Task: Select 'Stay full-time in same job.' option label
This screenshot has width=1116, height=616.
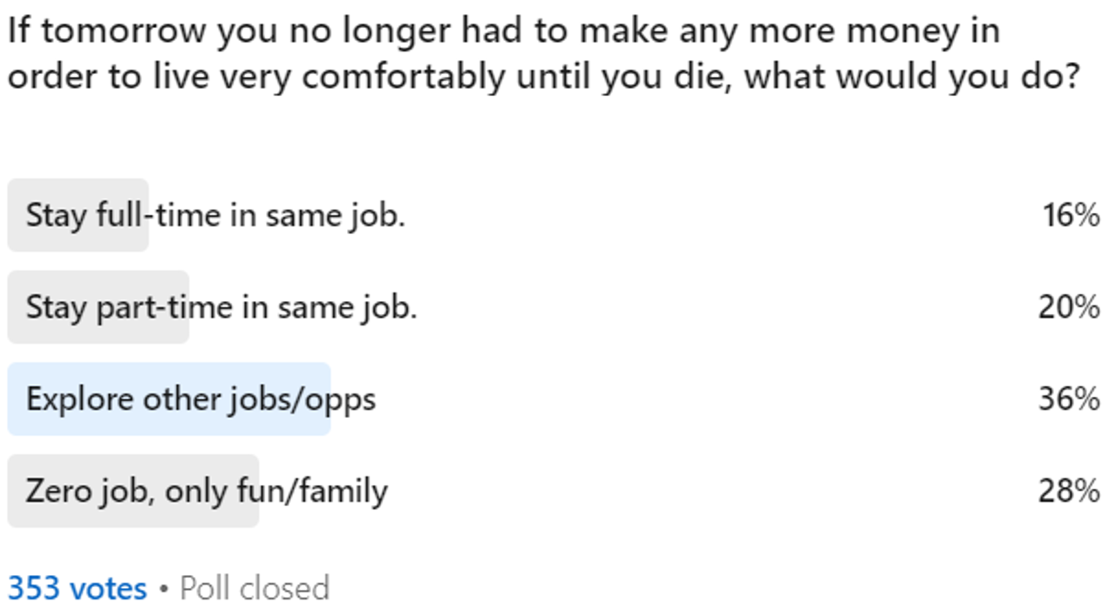Action: (x=215, y=215)
